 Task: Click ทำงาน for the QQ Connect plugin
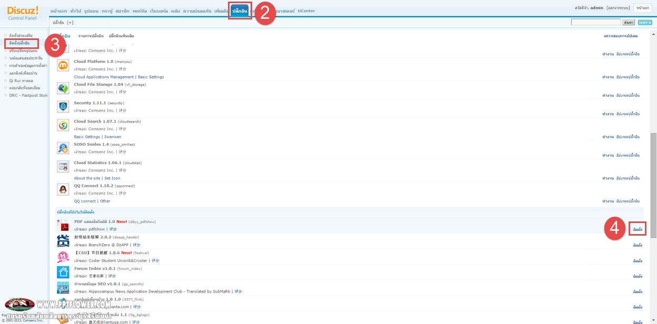[608, 201]
